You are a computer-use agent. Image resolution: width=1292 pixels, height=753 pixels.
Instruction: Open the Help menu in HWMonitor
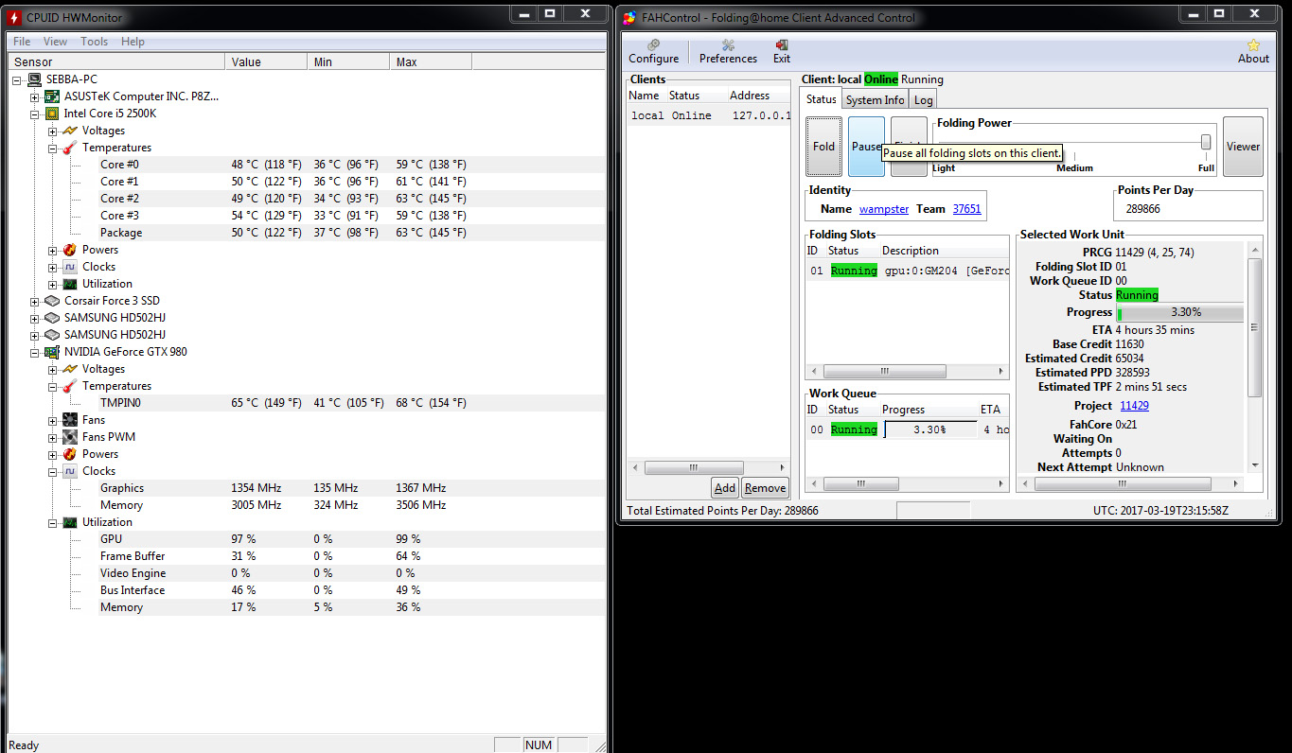coord(133,42)
